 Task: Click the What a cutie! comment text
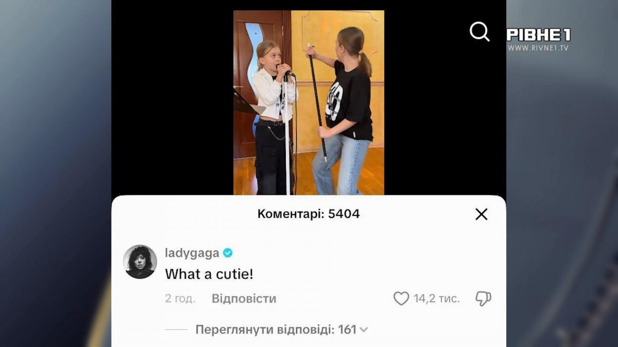coord(209,275)
